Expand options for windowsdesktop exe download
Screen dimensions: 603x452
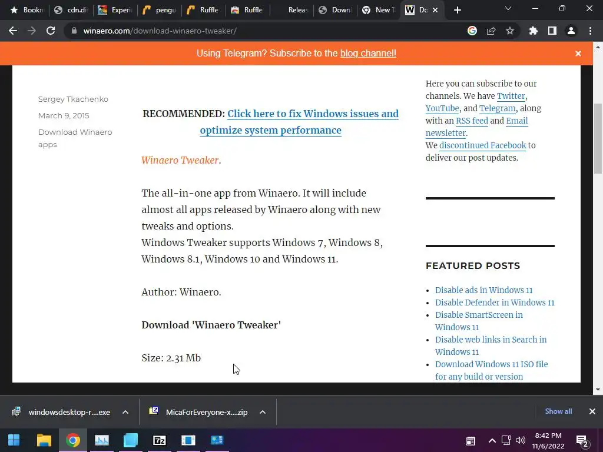(x=125, y=412)
